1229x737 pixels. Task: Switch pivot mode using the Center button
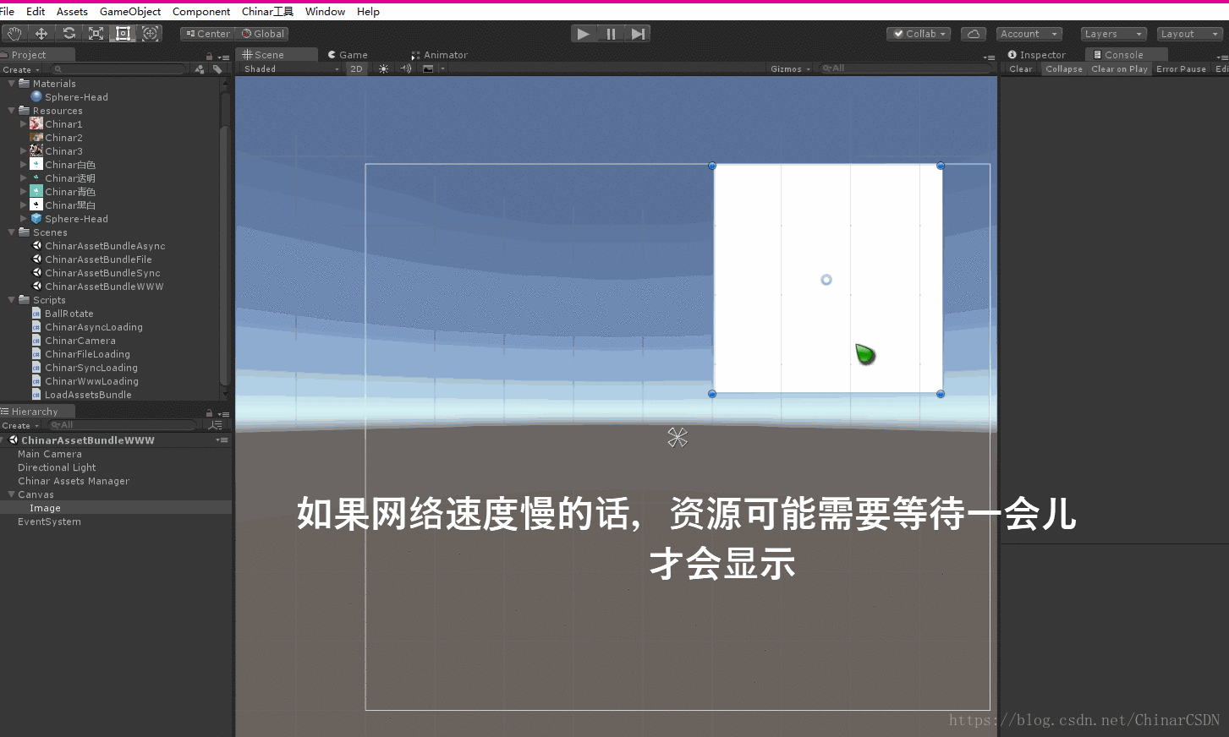click(206, 33)
